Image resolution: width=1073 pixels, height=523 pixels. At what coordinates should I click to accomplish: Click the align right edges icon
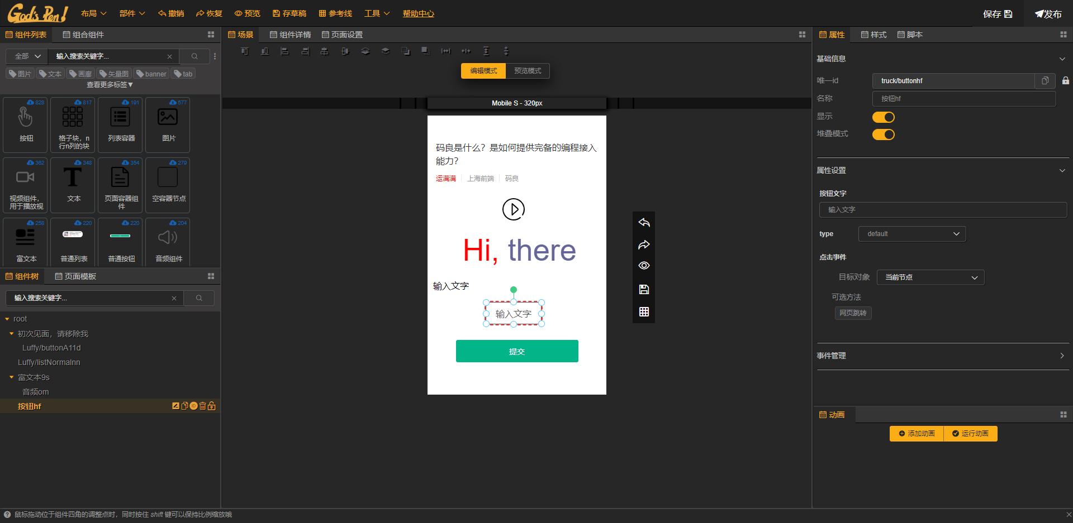pos(305,51)
